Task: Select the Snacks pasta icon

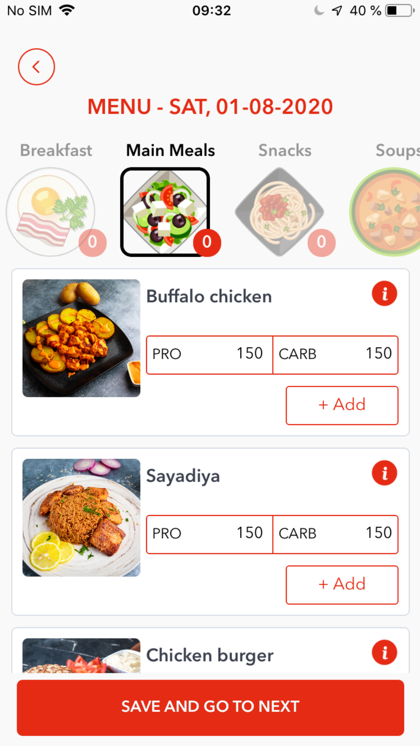Action: [x=279, y=212]
